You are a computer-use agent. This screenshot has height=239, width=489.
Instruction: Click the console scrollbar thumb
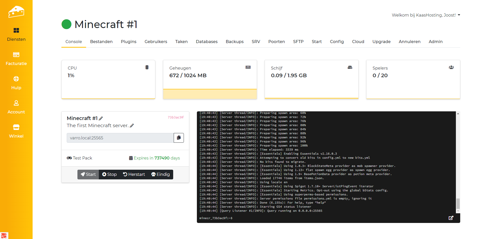pyautogui.click(x=458, y=204)
